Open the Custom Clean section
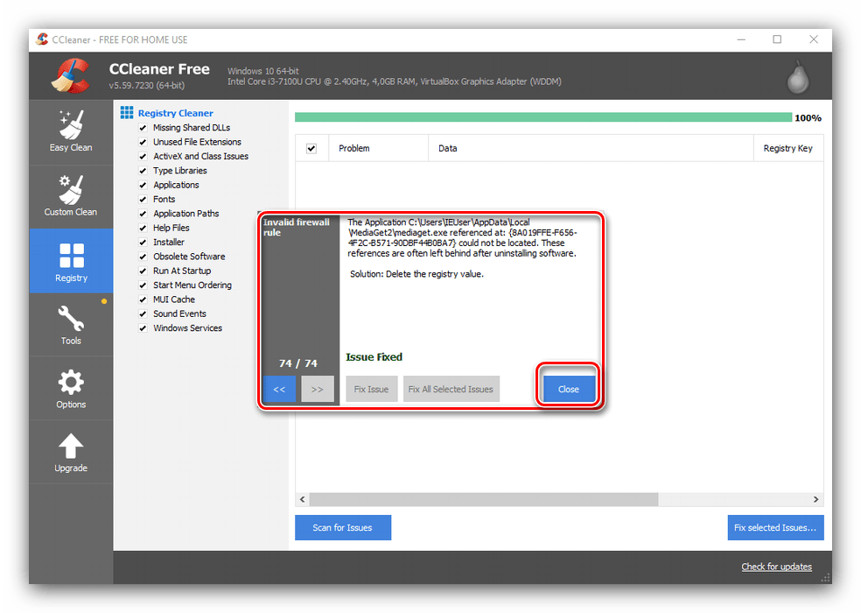Screen dimensions: 861x613 (x=71, y=196)
